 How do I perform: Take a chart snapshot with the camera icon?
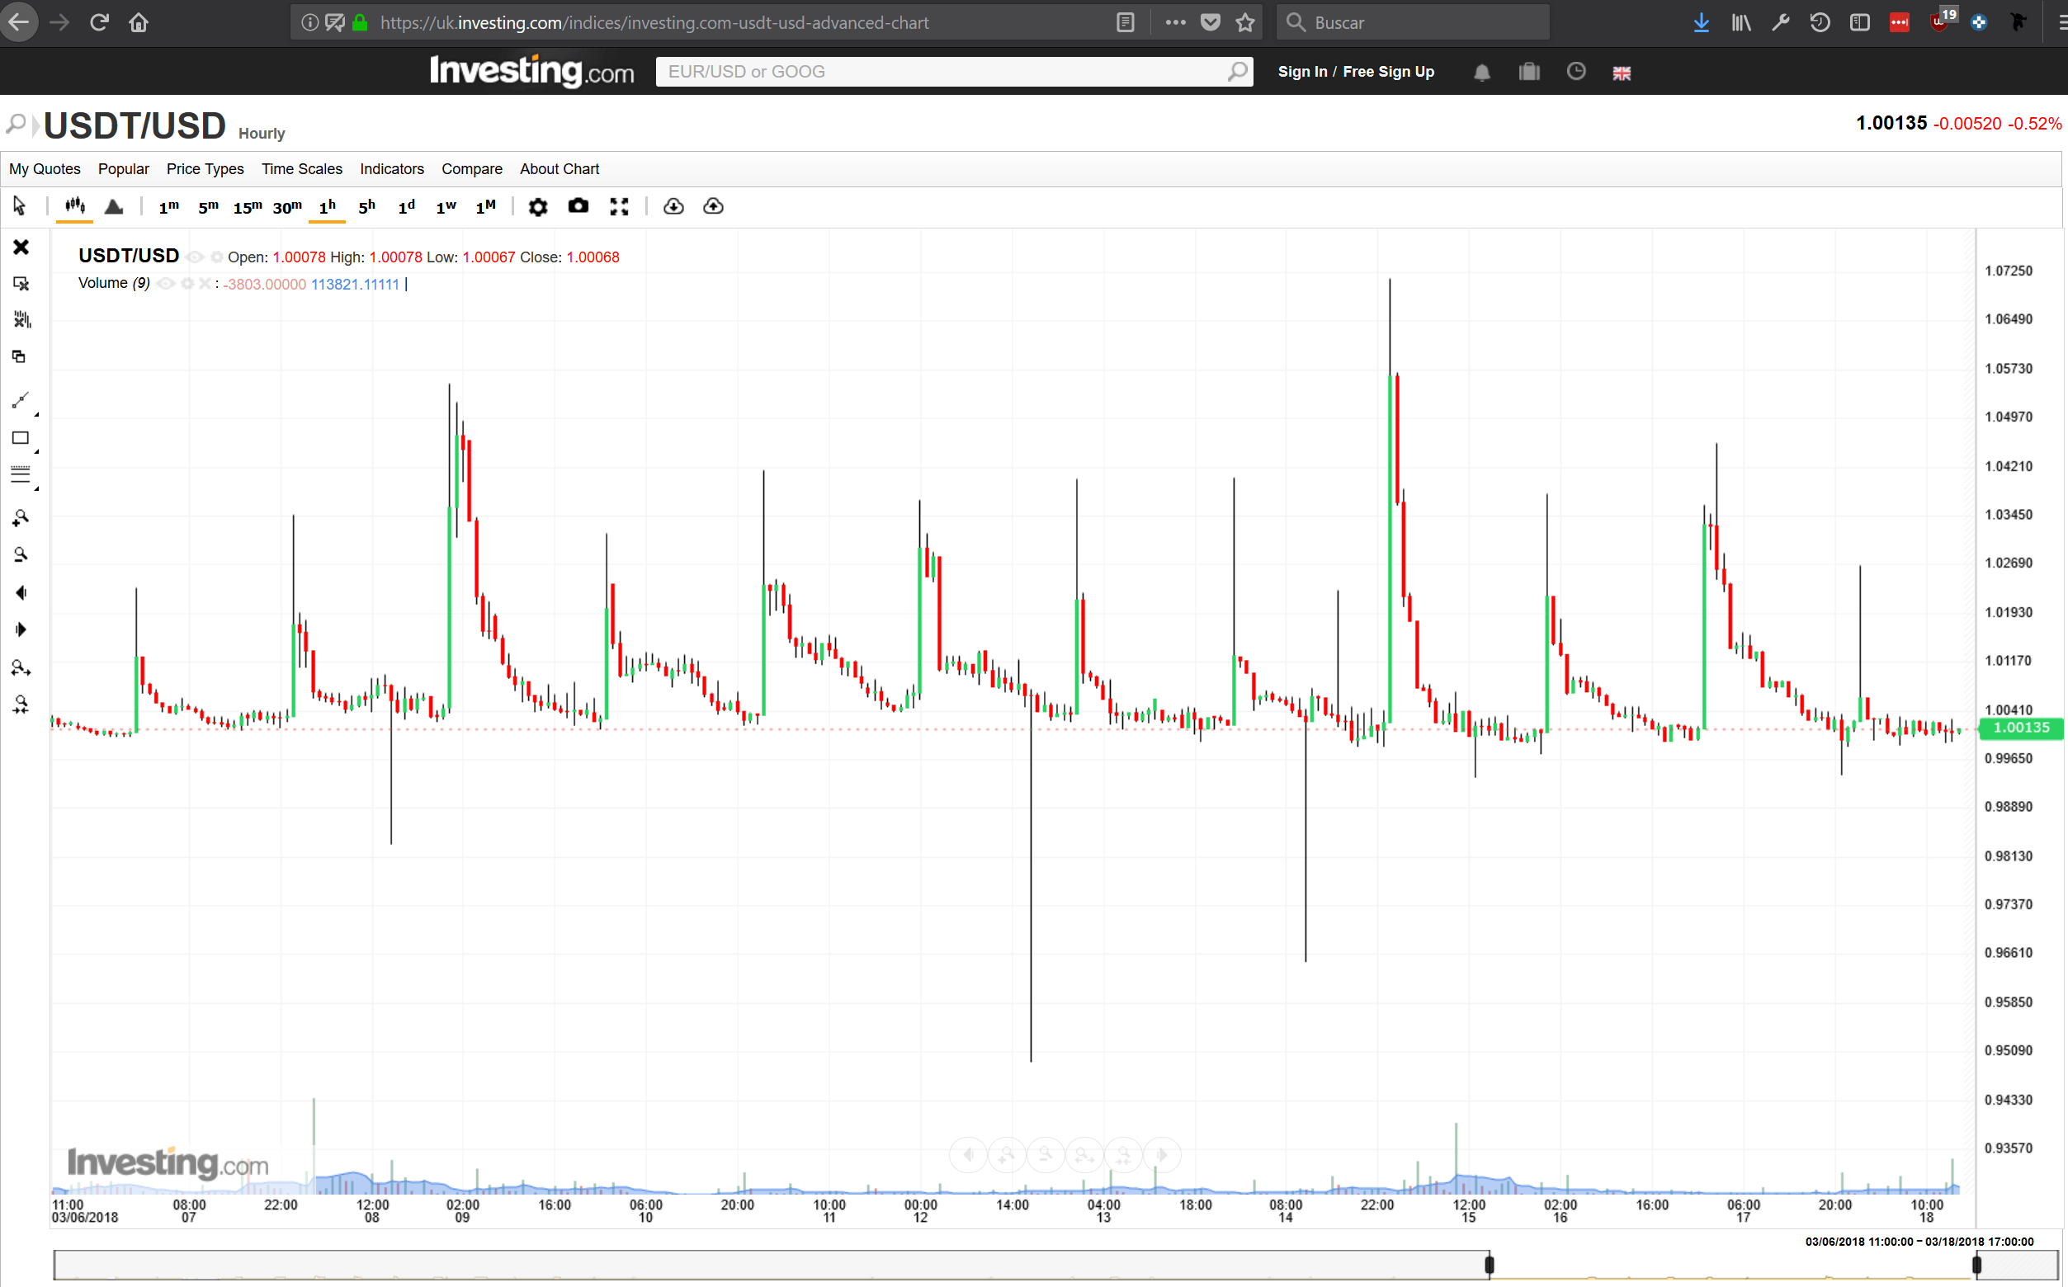[578, 206]
